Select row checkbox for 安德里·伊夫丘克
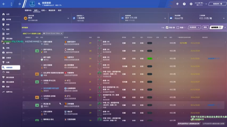The width and height of the screenshot is (227, 127). pyautogui.click(x=24, y=82)
